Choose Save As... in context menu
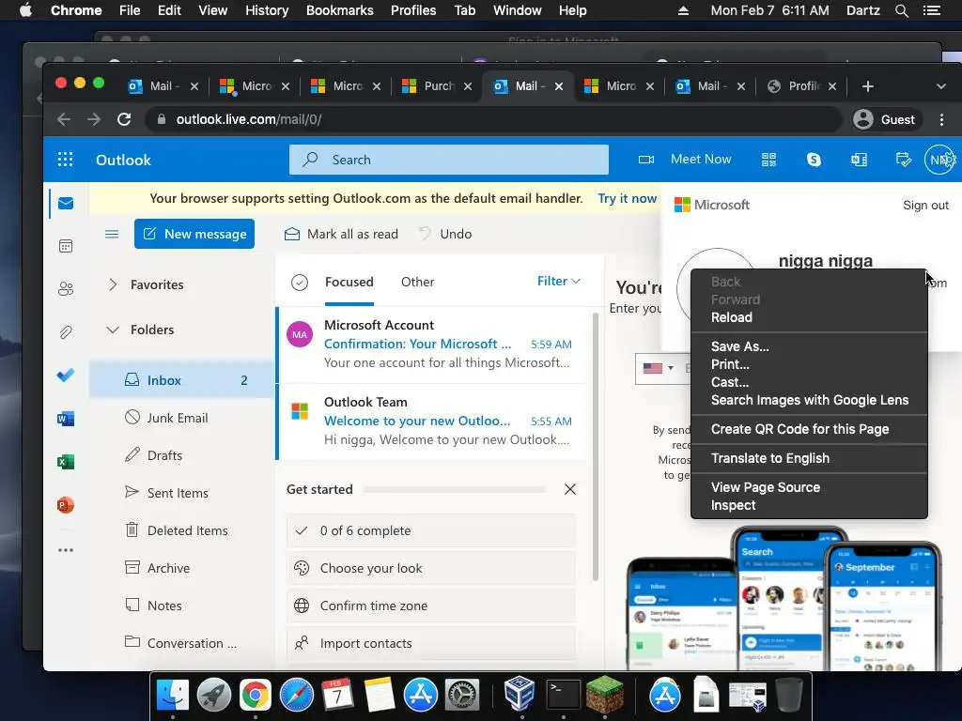The height and width of the screenshot is (721, 962). click(809, 346)
